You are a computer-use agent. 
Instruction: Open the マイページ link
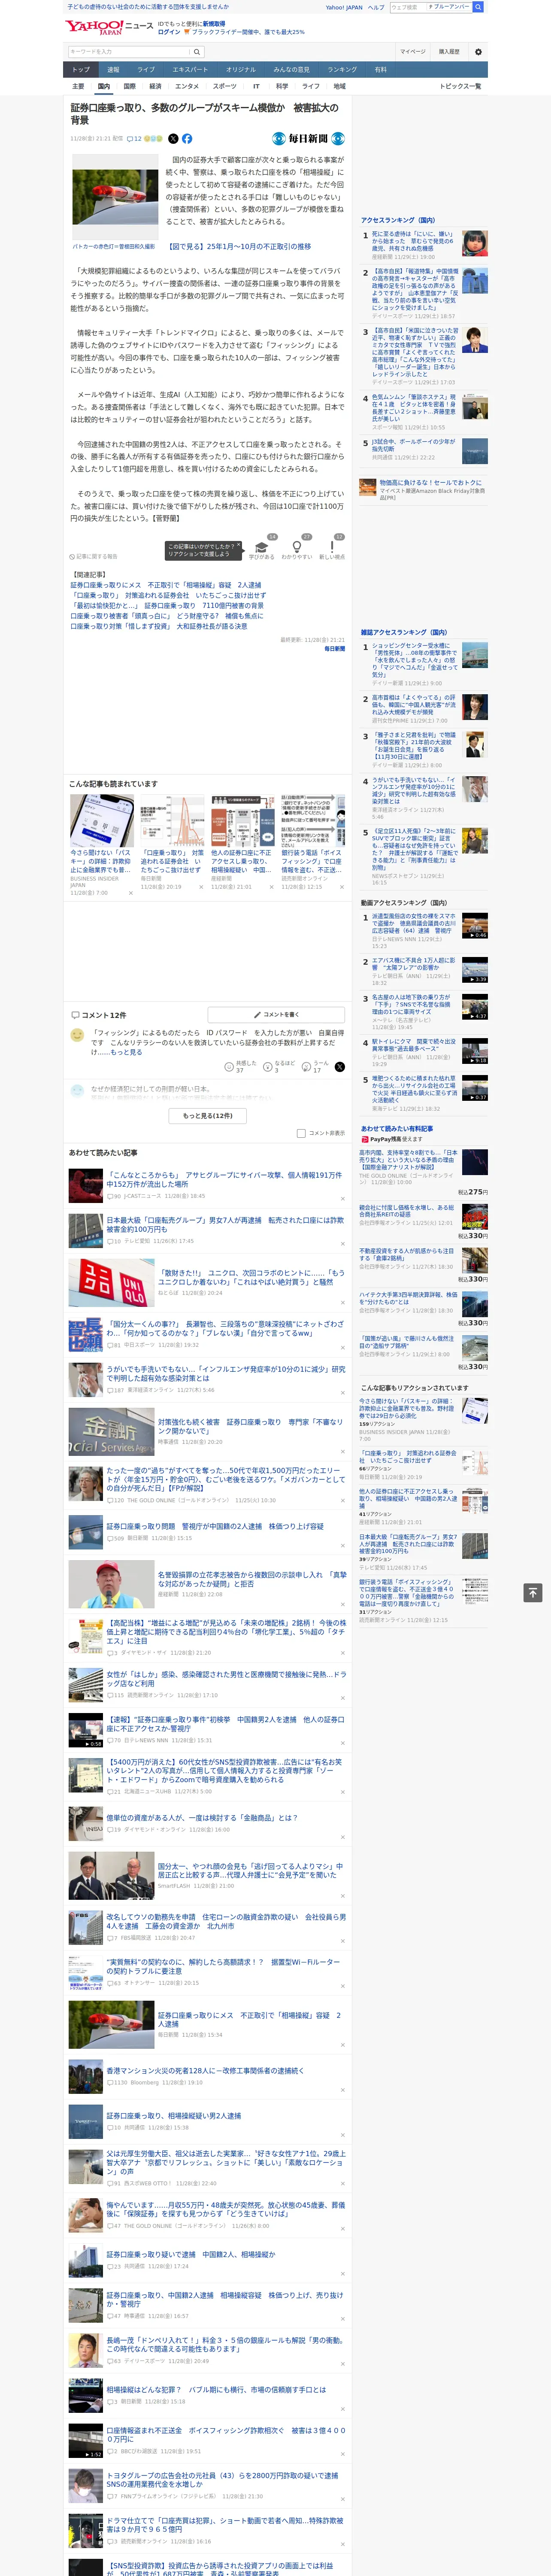click(413, 52)
